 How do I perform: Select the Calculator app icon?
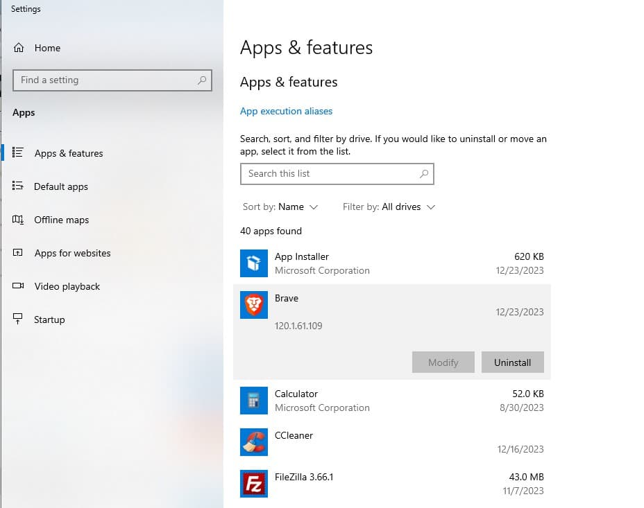tap(253, 401)
